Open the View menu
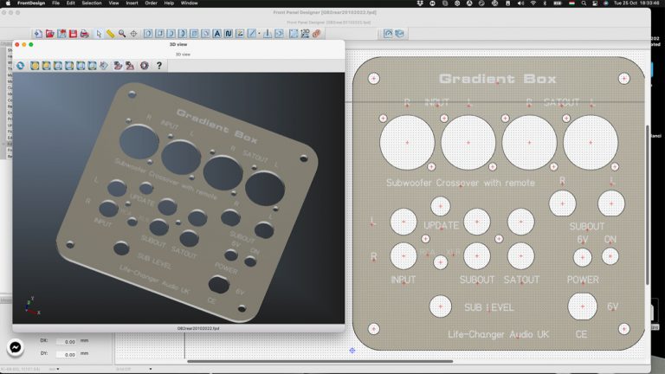 click(x=113, y=3)
